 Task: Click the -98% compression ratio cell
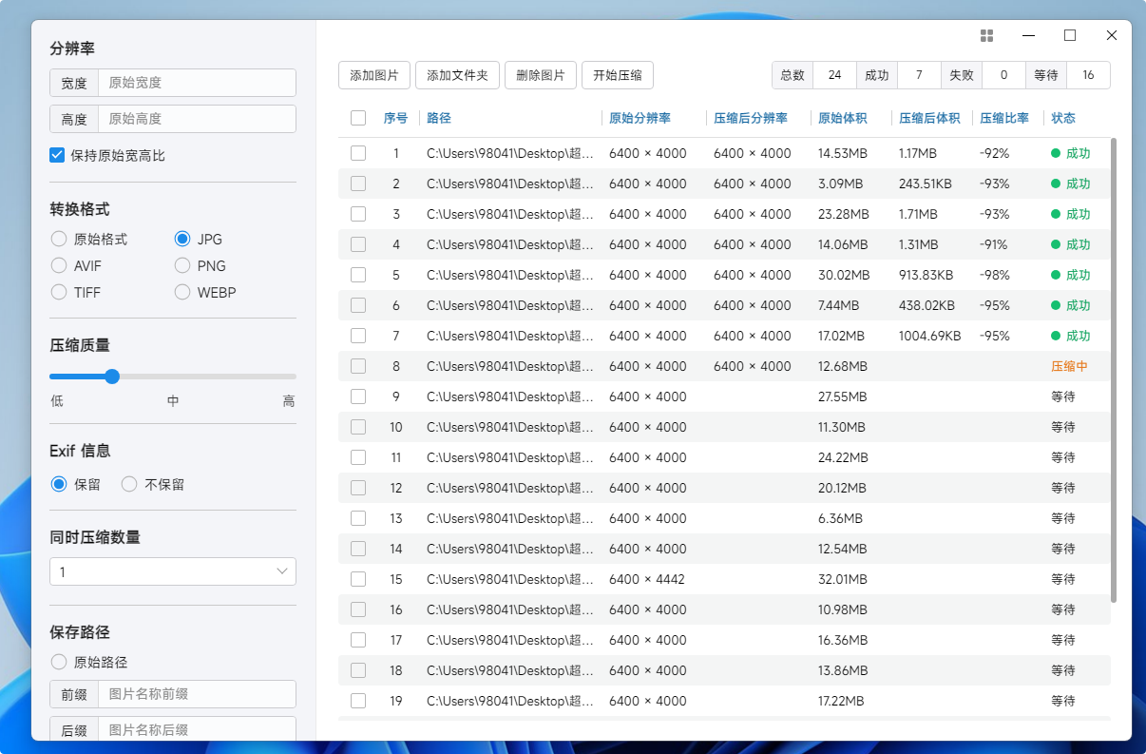pos(994,275)
